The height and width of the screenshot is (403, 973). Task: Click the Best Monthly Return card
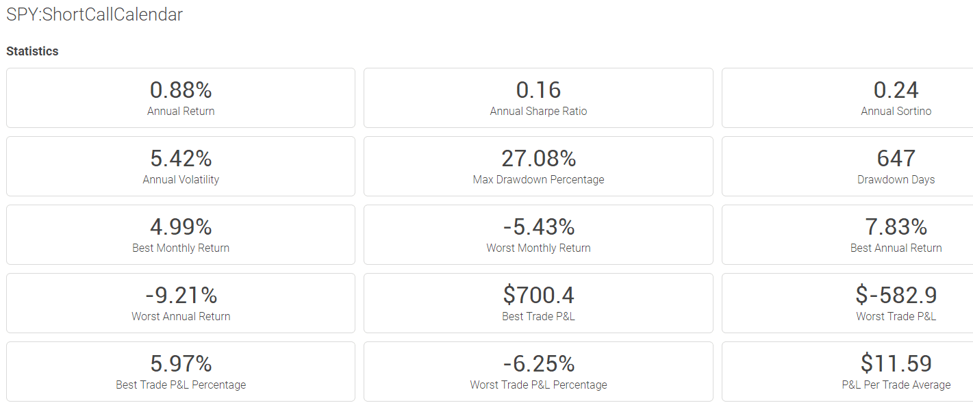(181, 235)
